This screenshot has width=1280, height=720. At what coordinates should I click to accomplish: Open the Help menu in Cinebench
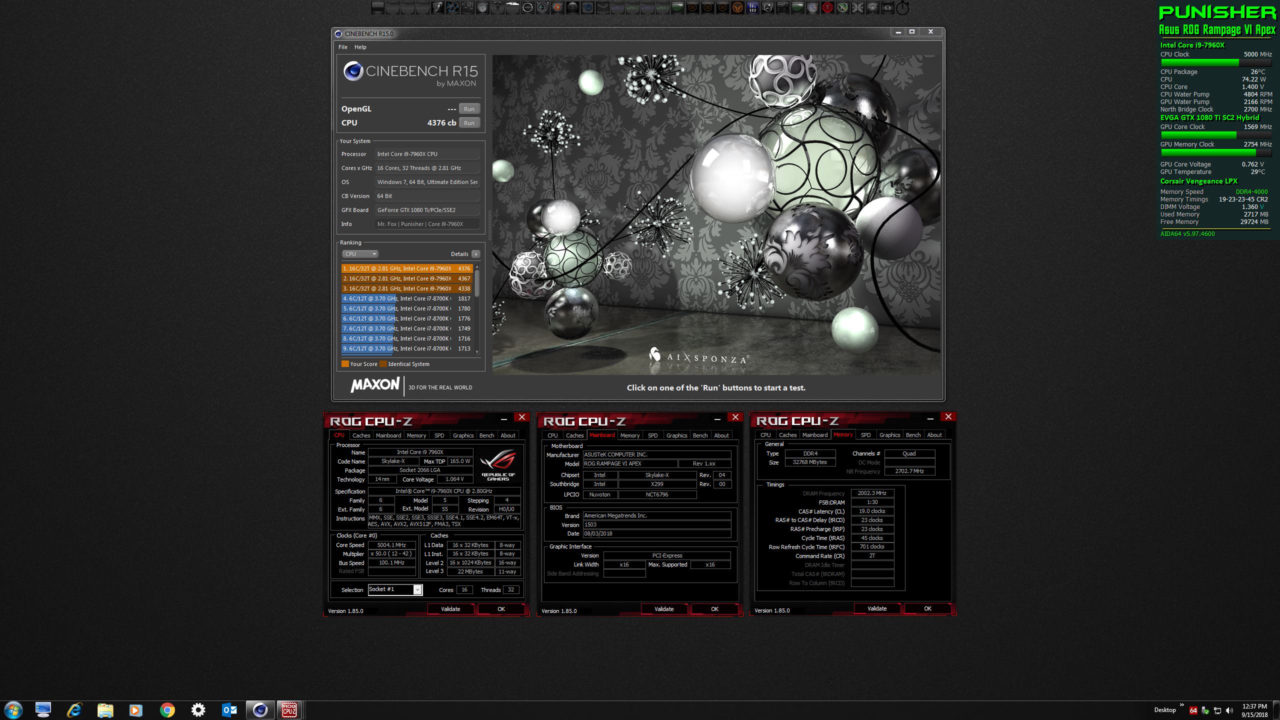[360, 47]
